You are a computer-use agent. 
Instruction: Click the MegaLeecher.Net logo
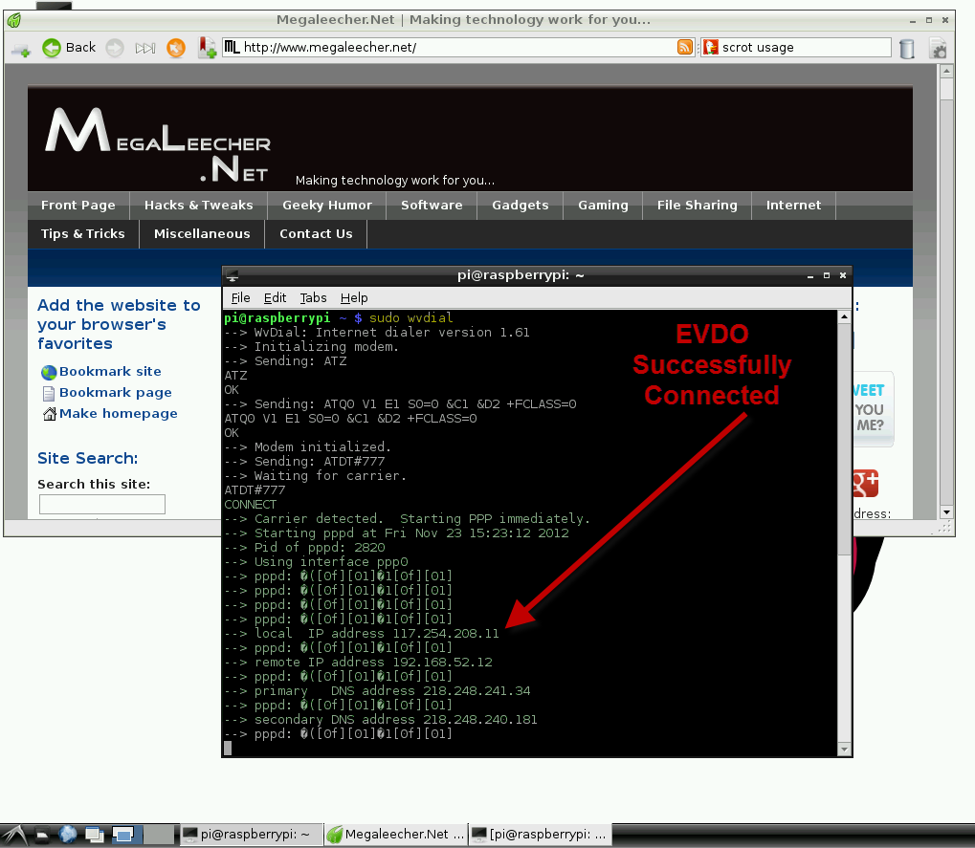[x=158, y=145]
